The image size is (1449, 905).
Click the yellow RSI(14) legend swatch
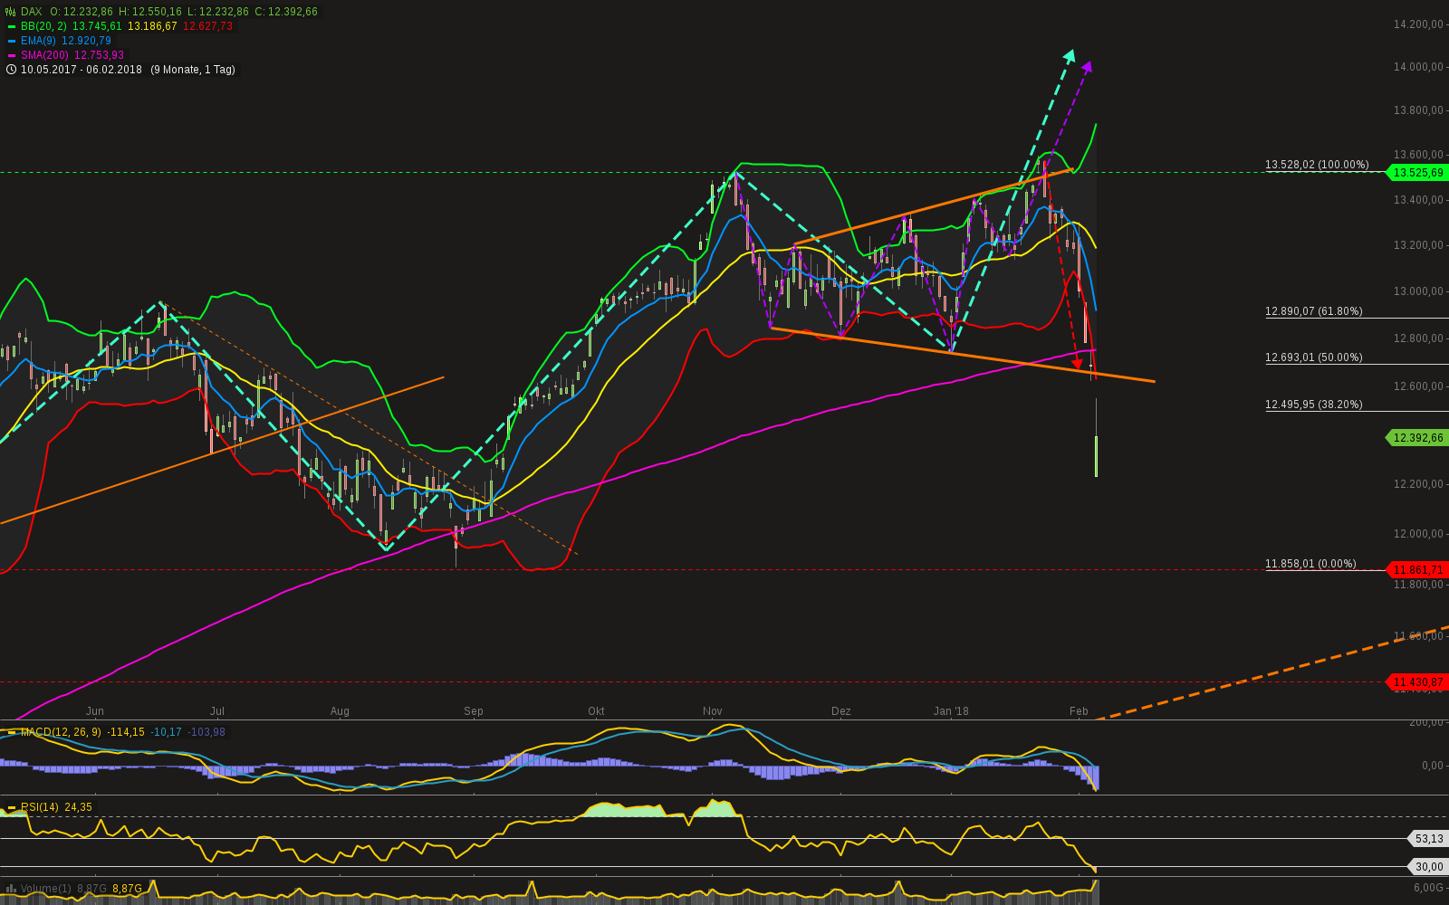point(12,807)
